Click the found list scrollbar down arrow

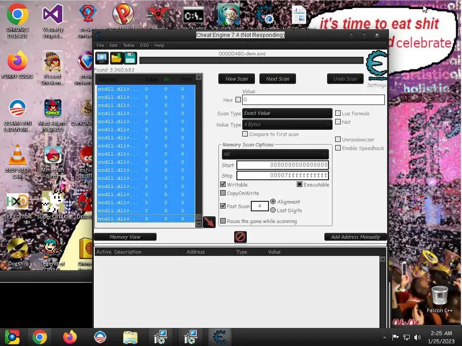199,224
